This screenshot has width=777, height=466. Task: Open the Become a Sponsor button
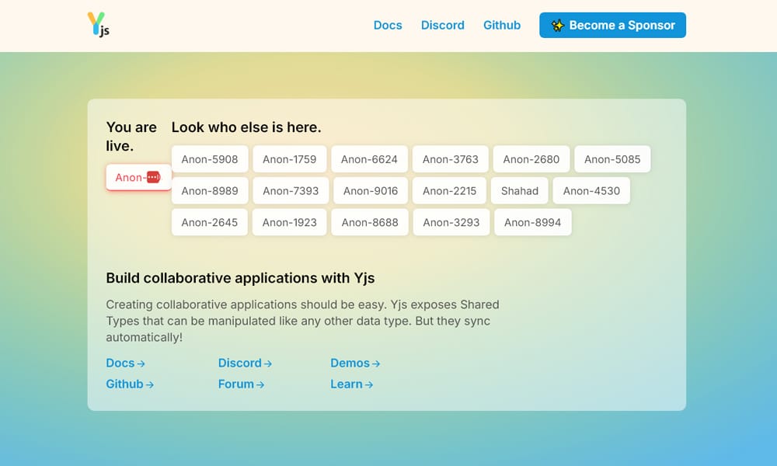point(612,25)
